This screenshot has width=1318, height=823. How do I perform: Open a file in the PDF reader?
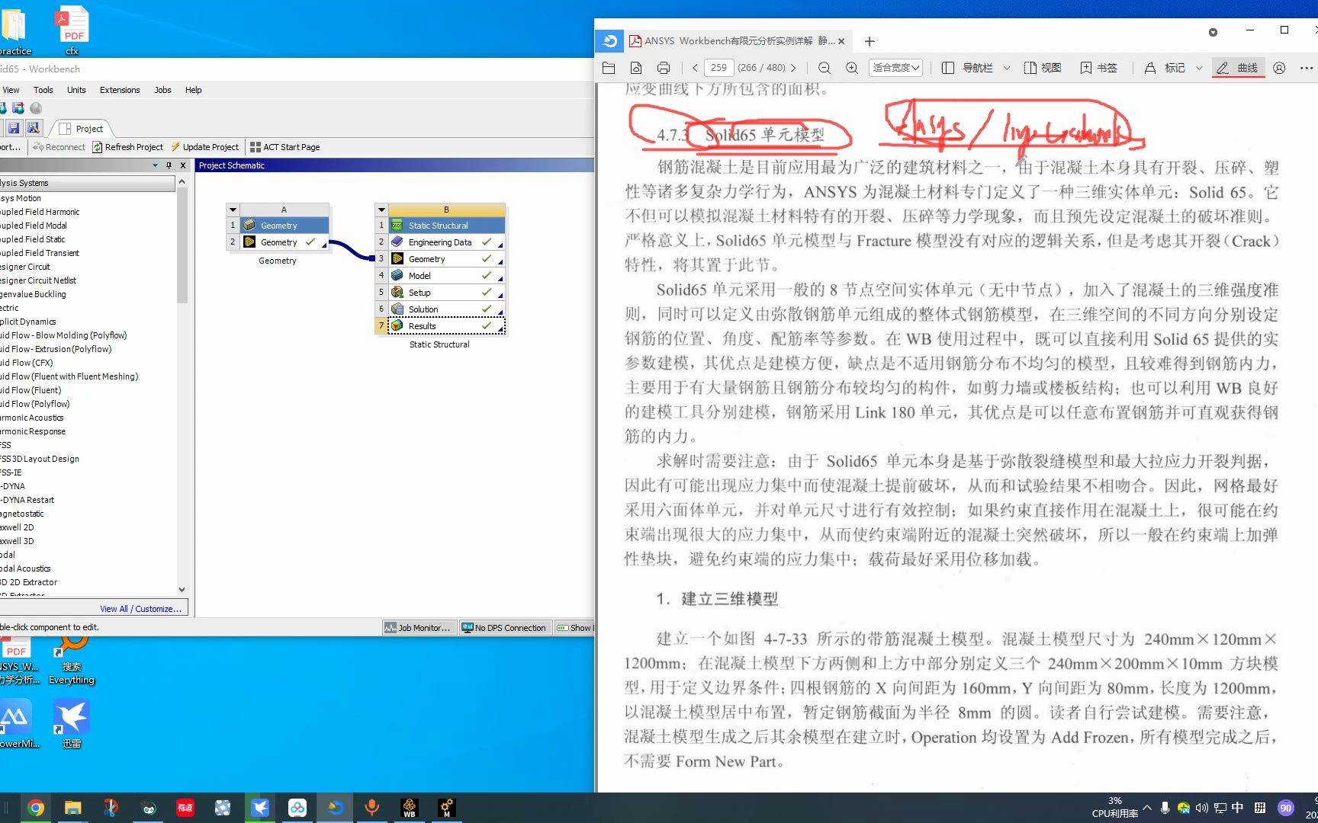point(608,67)
